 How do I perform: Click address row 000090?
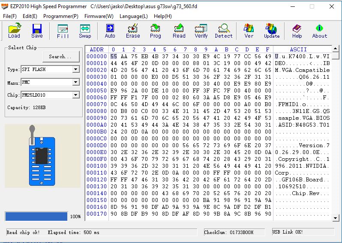click(x=96, y=118)
